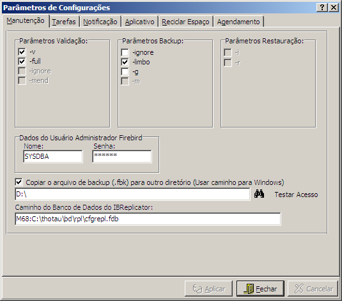Toggle copy backup file to another directory
The image size is (342, 301).
click(x=19, y=182)
